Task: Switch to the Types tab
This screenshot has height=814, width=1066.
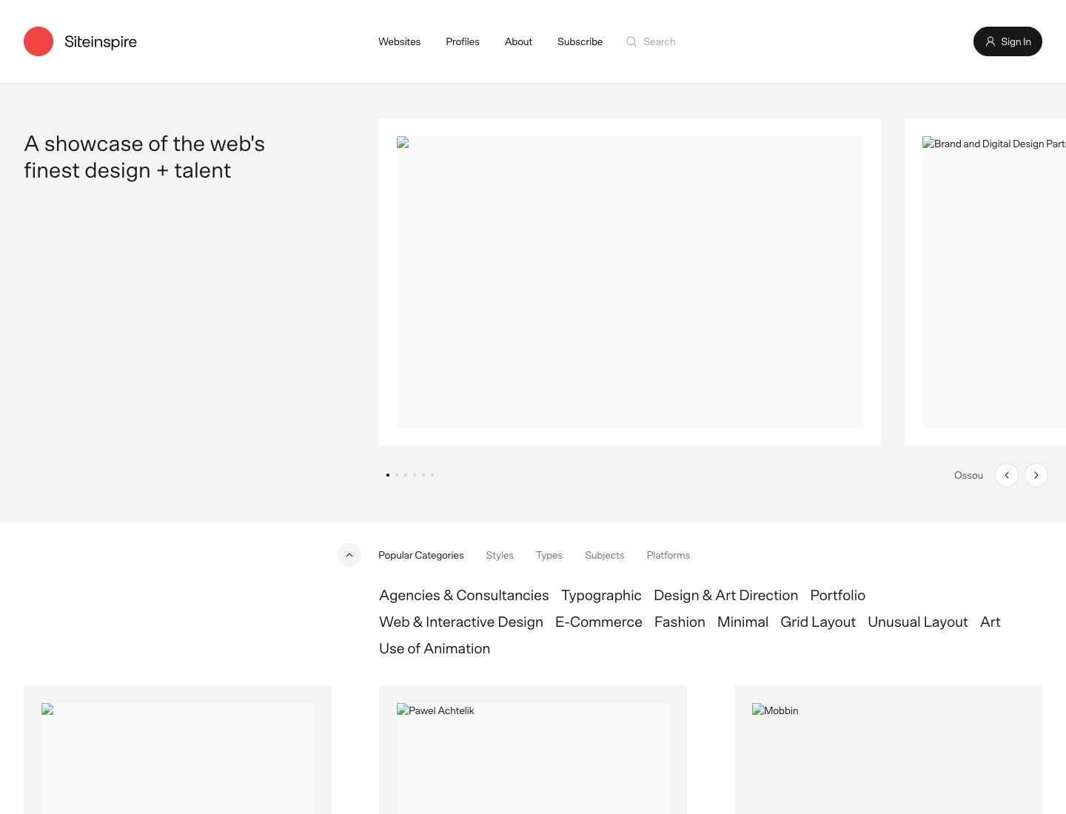Action: point(549,555)
